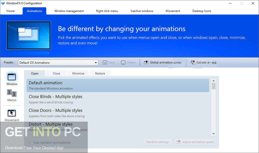
Task: Click the WindowFX diamond logo in title bar
Action: tap(3, 3)
